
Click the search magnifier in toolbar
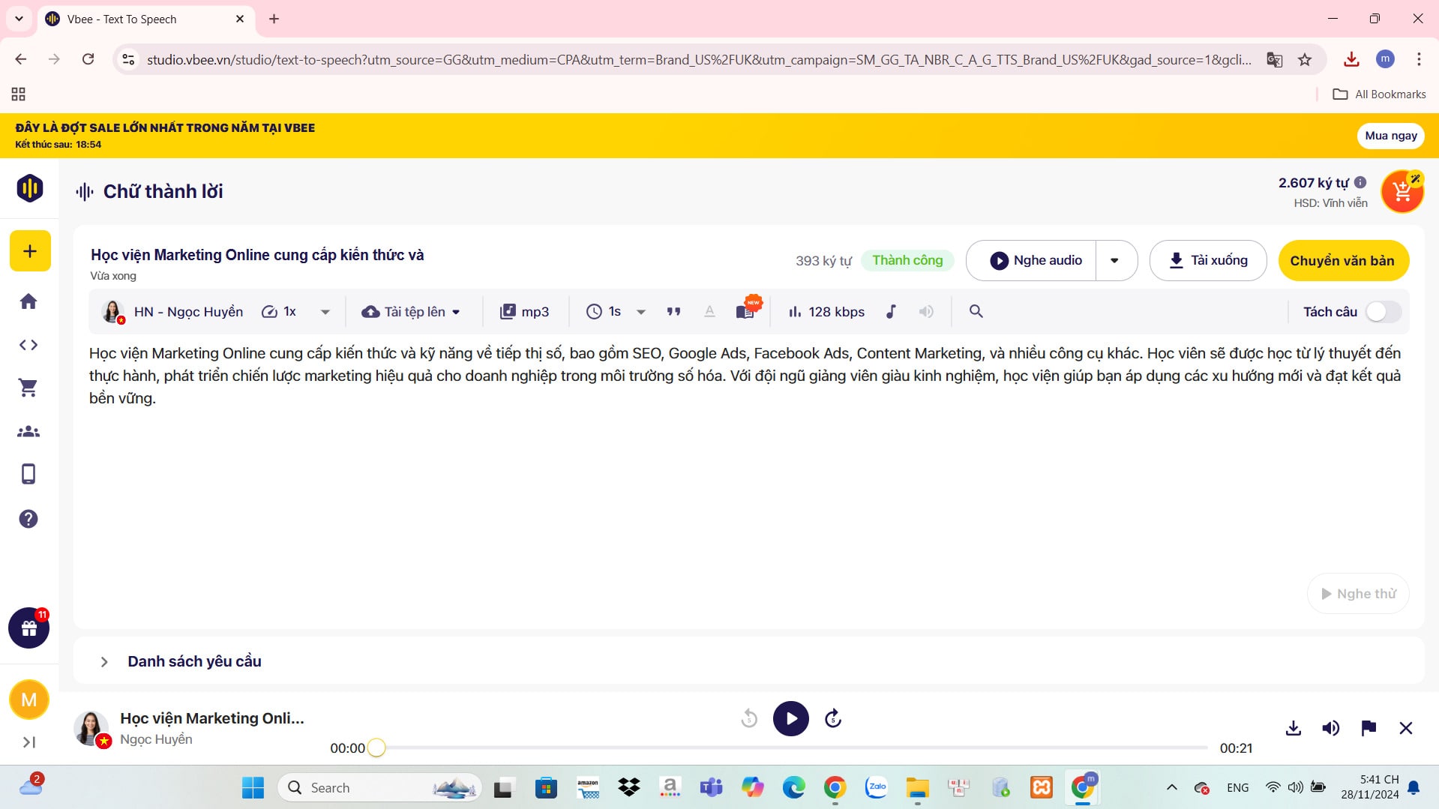click(976, 311)
